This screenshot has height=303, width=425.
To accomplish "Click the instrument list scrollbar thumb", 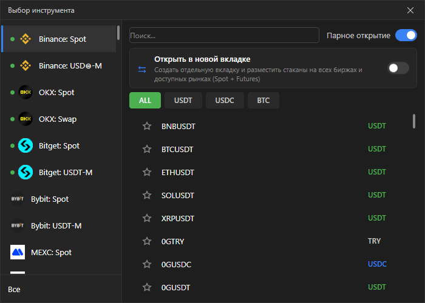I will [414, 121].
